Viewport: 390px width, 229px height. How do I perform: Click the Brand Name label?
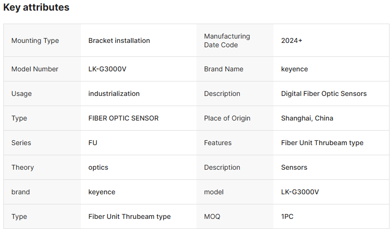223,69
